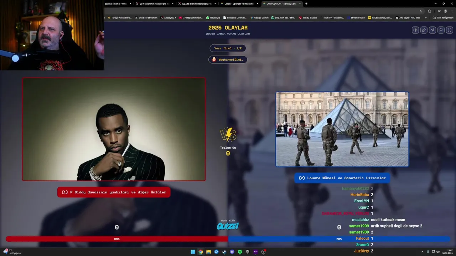This screenshot has width=456, height=256.
Task: Click msalahhz chat message
Action: tap(388, 220)
